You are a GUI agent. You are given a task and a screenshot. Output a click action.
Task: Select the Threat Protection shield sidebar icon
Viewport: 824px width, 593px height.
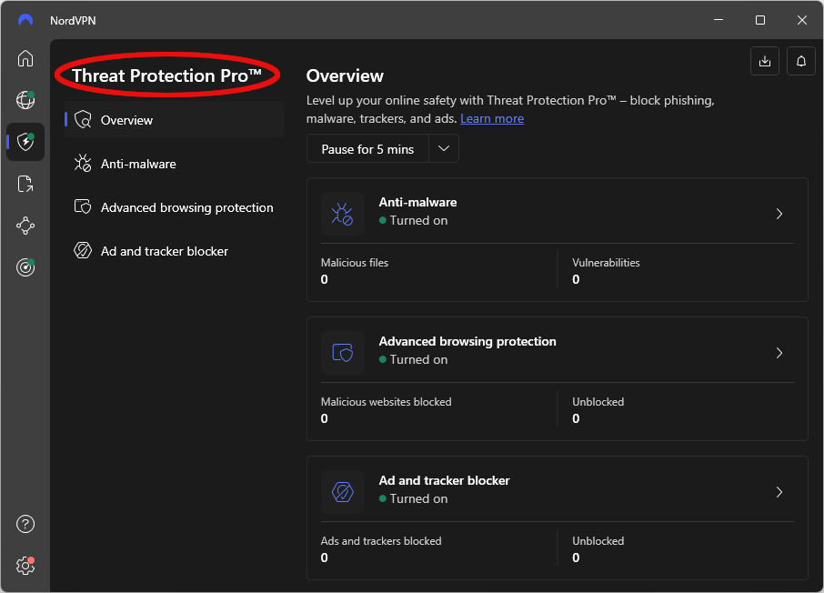25,141
